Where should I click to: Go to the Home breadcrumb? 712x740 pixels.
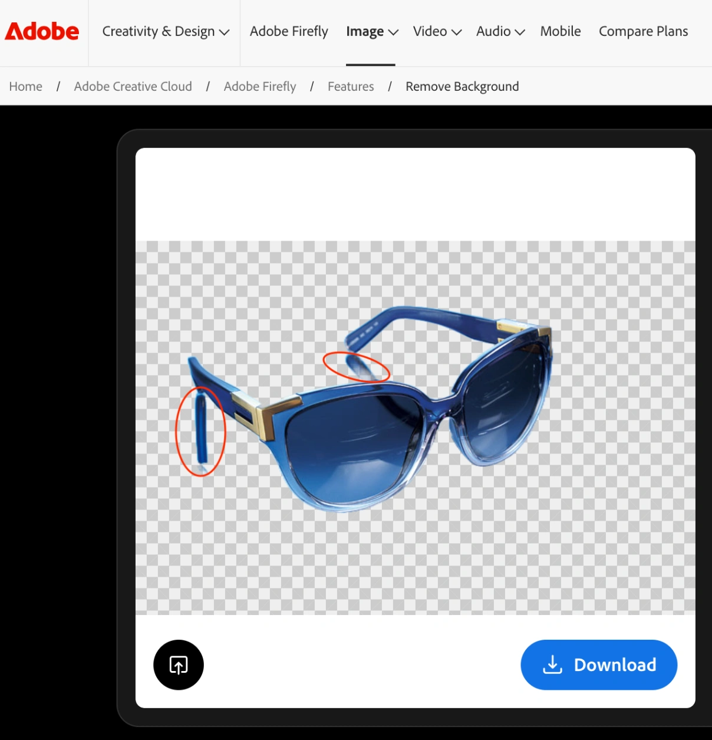(x=26, y=87)
